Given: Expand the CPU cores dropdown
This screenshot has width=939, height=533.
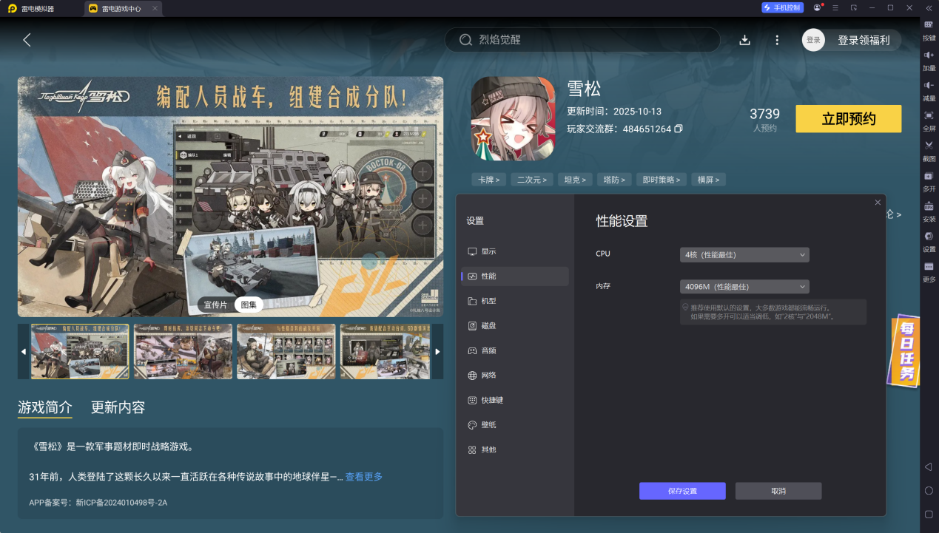Looking at the screenshot, I should [744, 254].
